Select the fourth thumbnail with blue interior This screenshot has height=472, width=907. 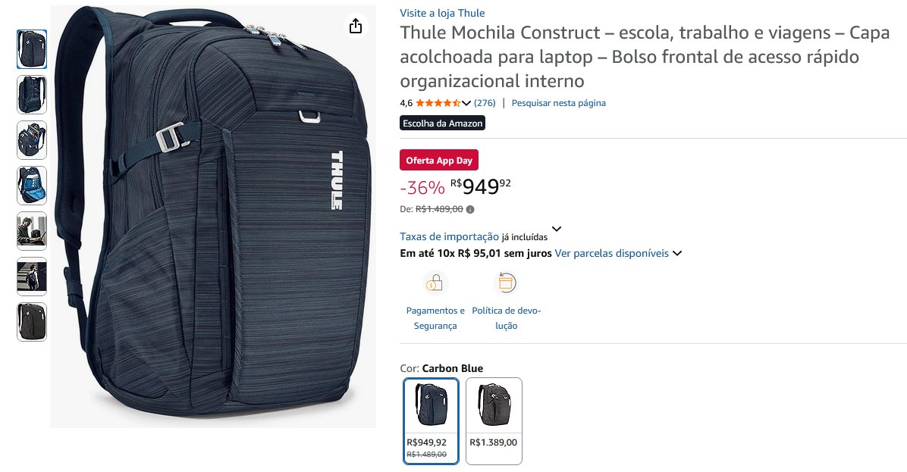(32, 186)
